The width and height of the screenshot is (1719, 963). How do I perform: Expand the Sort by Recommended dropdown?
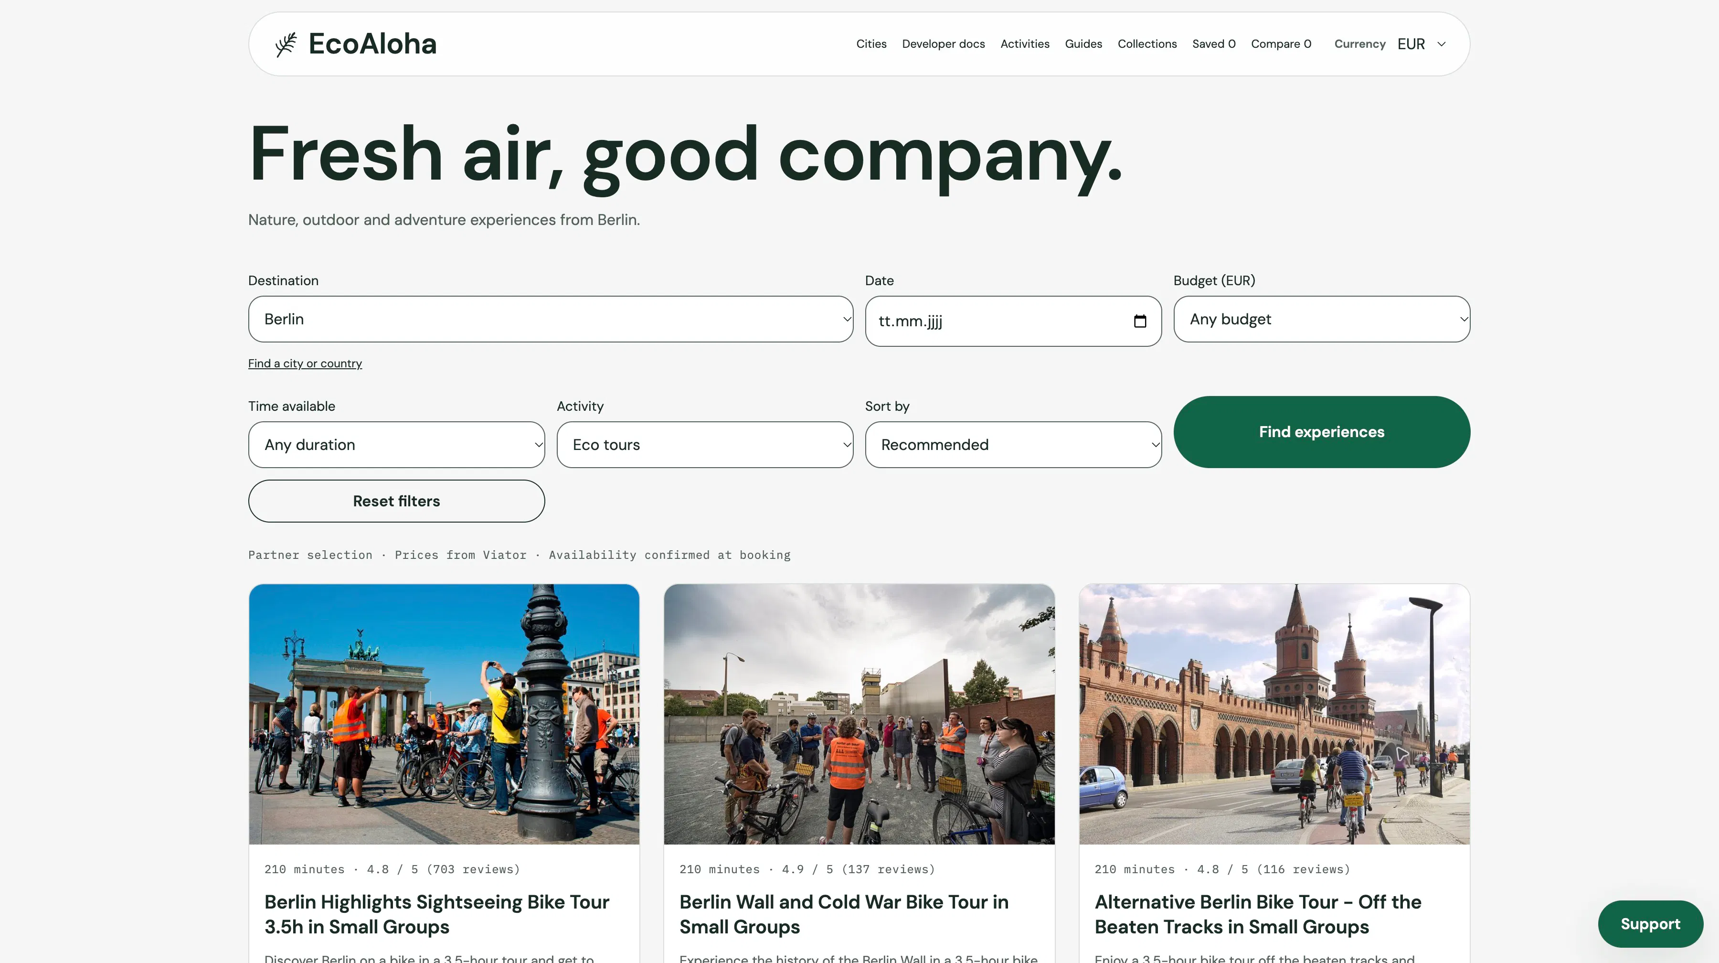[x=1013, y=444]
